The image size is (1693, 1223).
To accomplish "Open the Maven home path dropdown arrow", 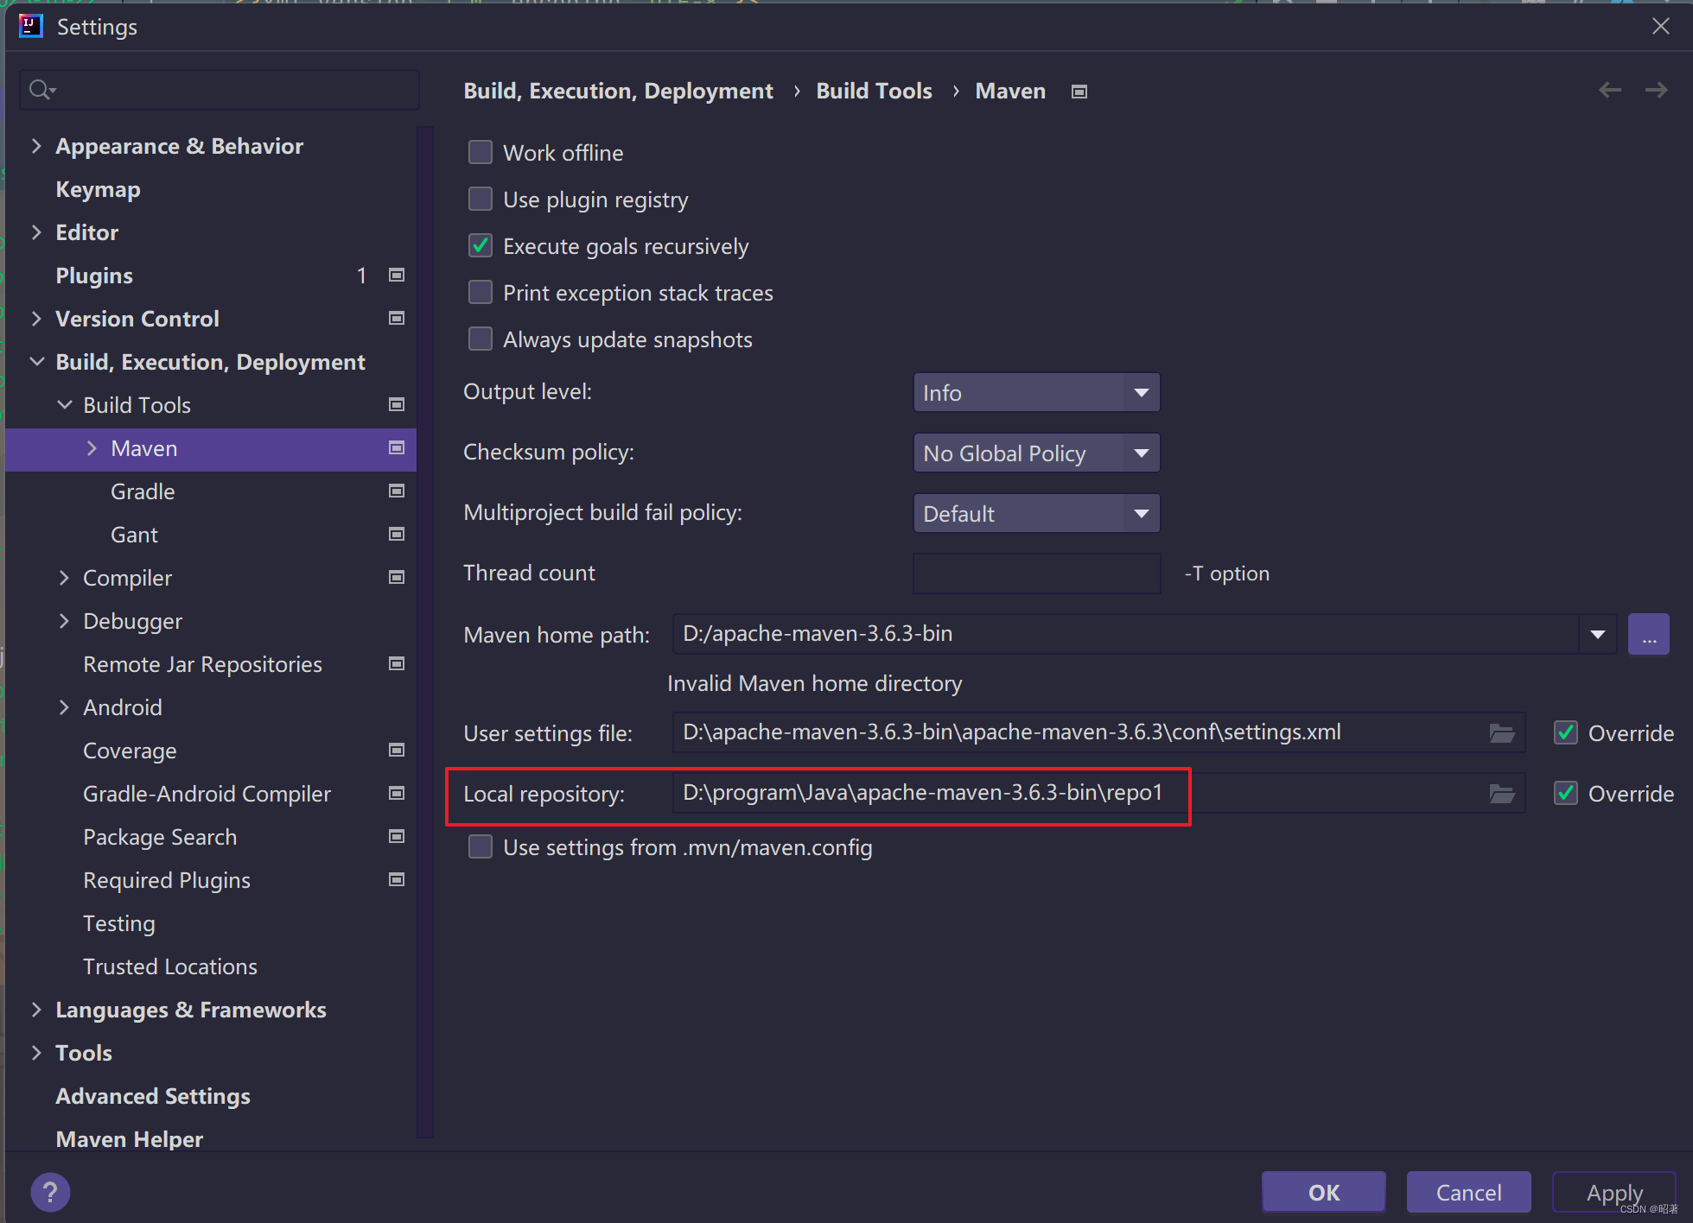I will pos(1597,635).
